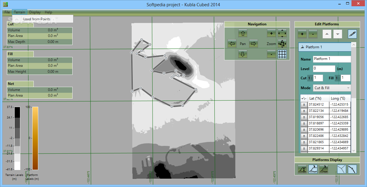This screenshot has width=367, height=187.
Task: Select longitude cell -122.432842
Action: [x=340, y=136]
